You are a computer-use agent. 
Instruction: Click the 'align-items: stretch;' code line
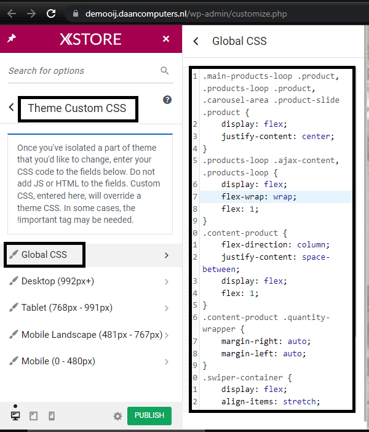click(271, 402)
